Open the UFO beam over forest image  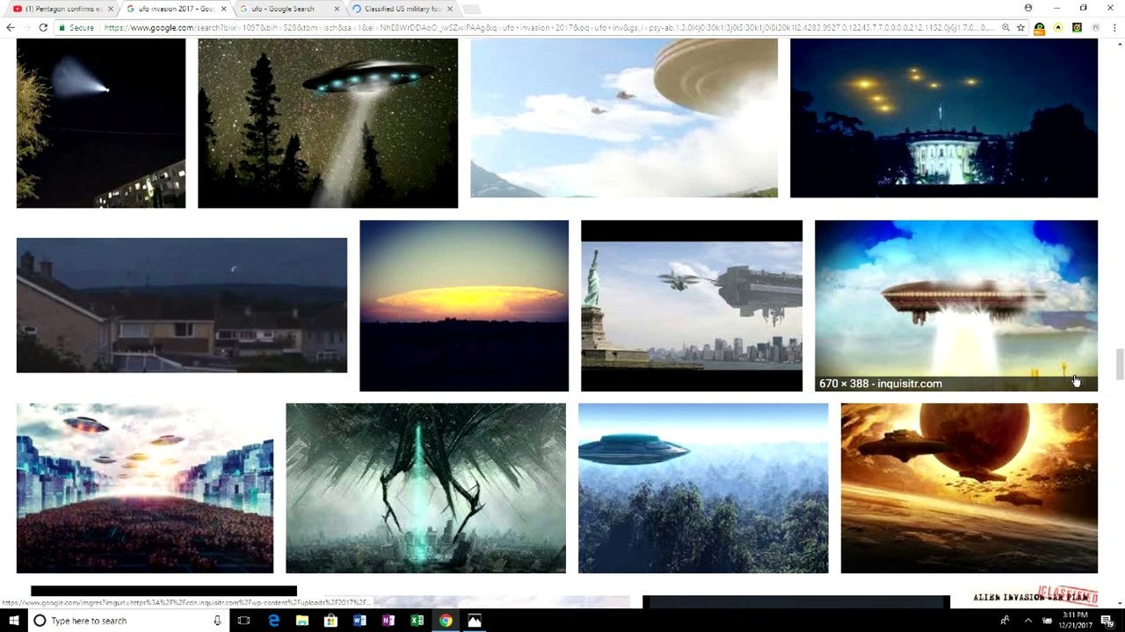point(328,123)
